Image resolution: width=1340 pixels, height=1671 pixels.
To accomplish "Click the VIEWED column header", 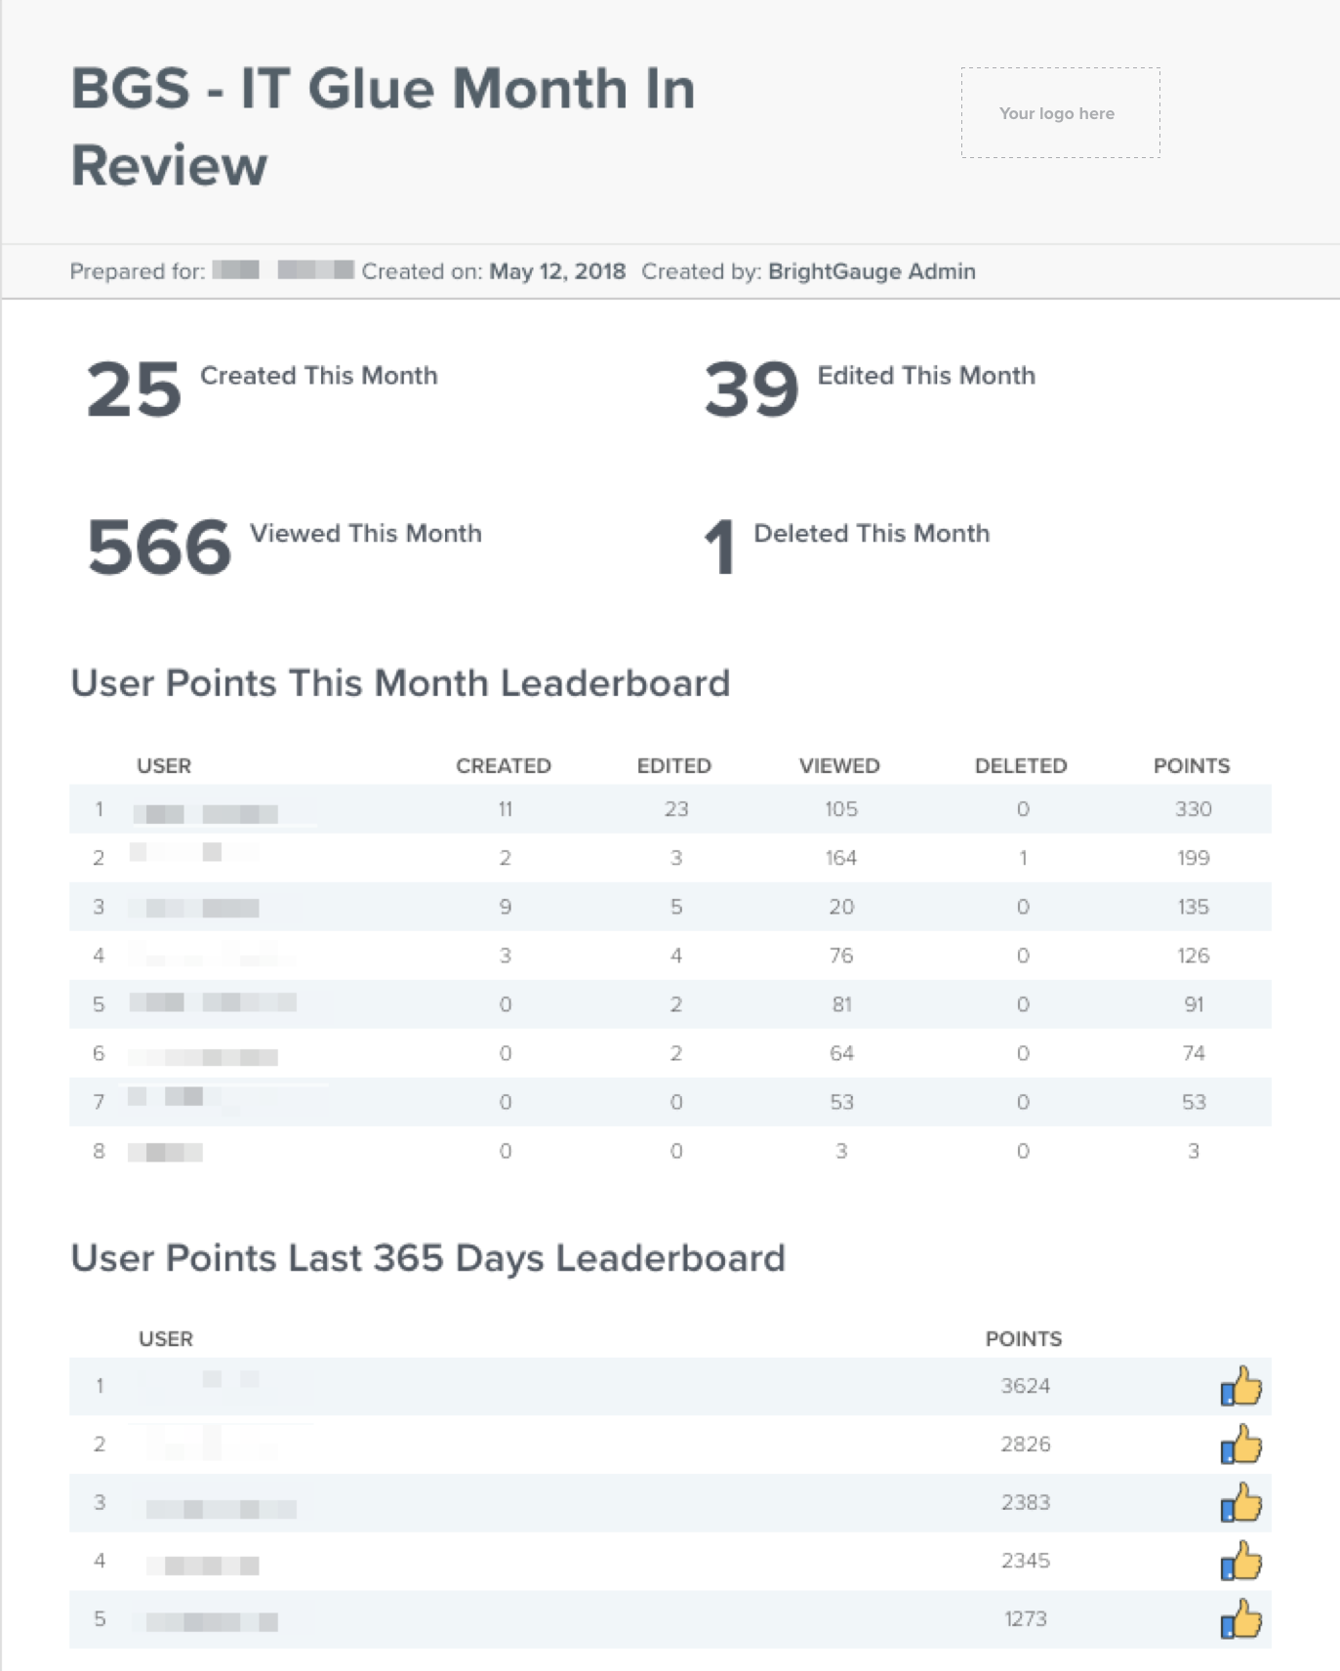I will pyautogui.click(x=839, y=766).
